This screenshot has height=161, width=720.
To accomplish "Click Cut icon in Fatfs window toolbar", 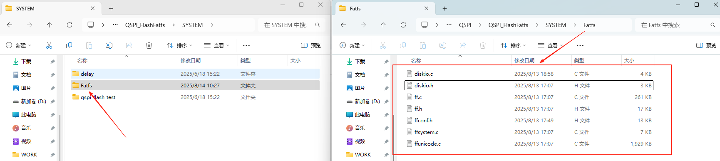I will [x=383, y=45].
